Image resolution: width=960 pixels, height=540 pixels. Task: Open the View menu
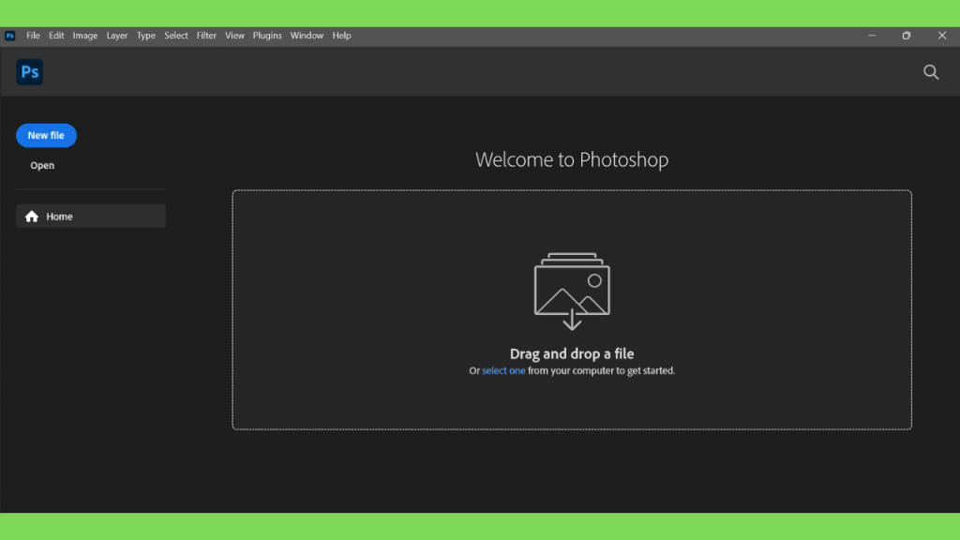pos(234,36)
